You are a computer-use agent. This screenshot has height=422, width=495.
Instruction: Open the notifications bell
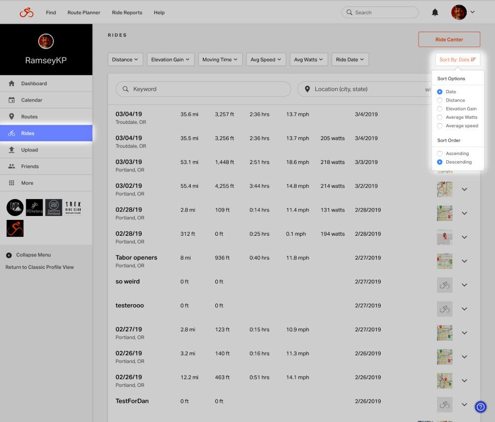tap(435, 12)
